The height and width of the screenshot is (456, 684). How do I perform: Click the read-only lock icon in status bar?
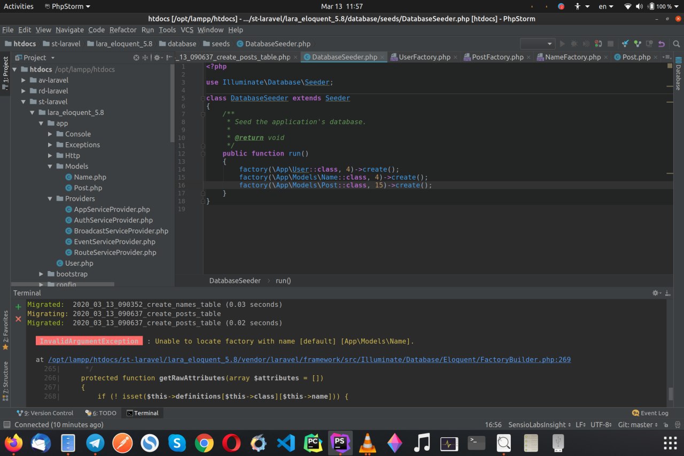pyautogui.click(x=665, y=424)
